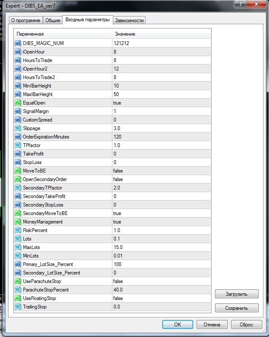Click the 'Переменная' column header

click(63, 34)
